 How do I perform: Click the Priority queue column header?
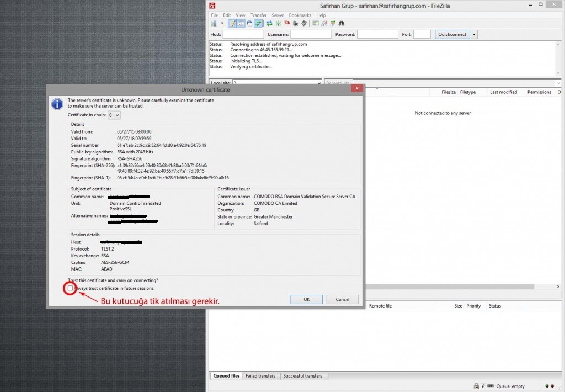coord(473,306)
